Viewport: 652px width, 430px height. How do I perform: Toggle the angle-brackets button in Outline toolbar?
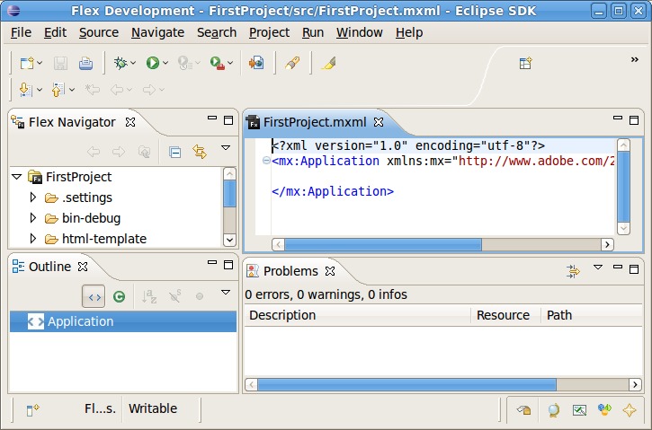pyautogui.click(x=93, y=295)
